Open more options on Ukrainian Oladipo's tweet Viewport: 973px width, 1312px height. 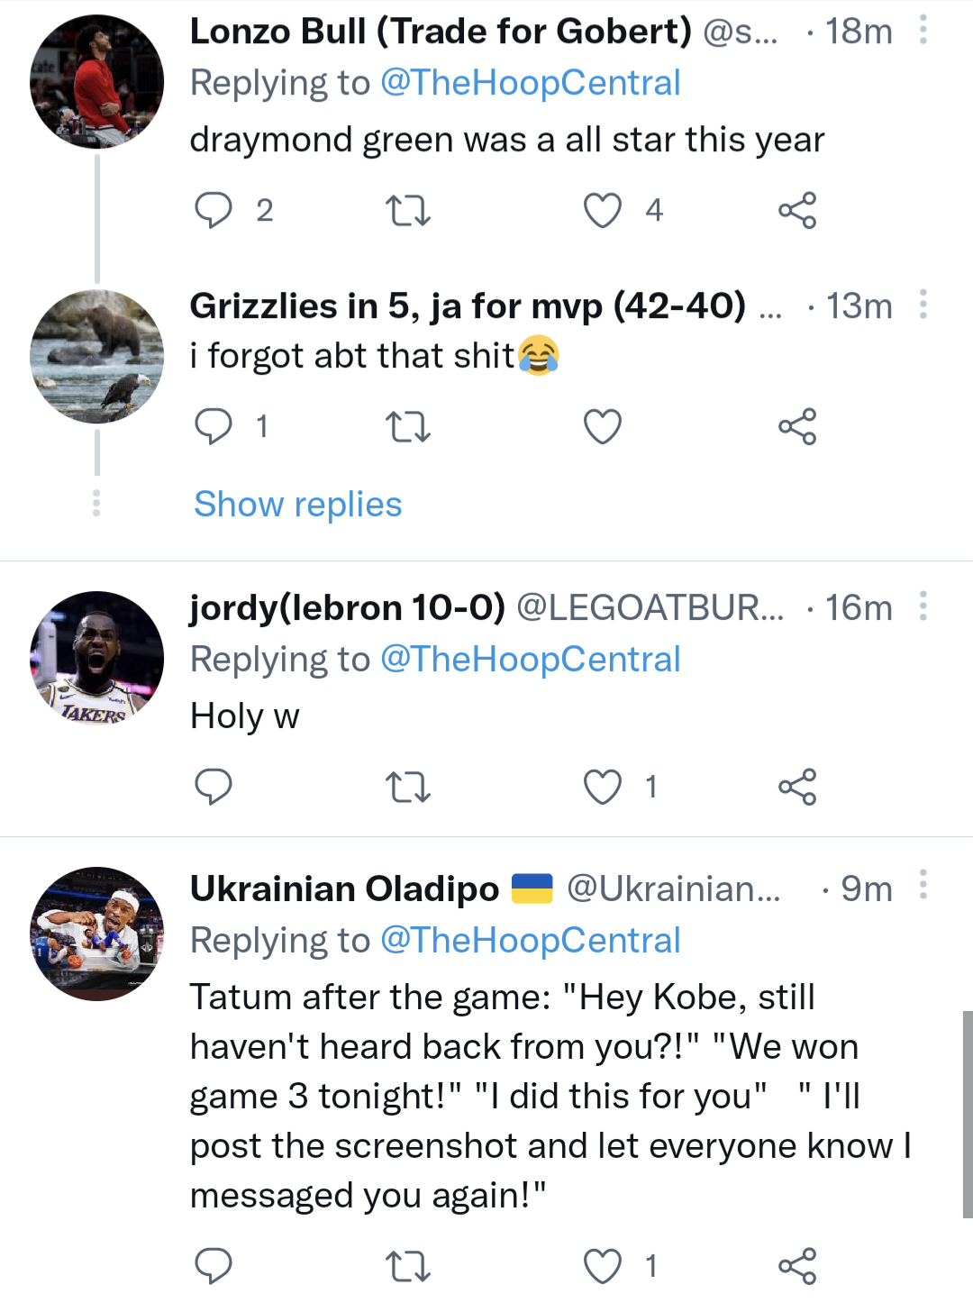[x=924, y=888]
